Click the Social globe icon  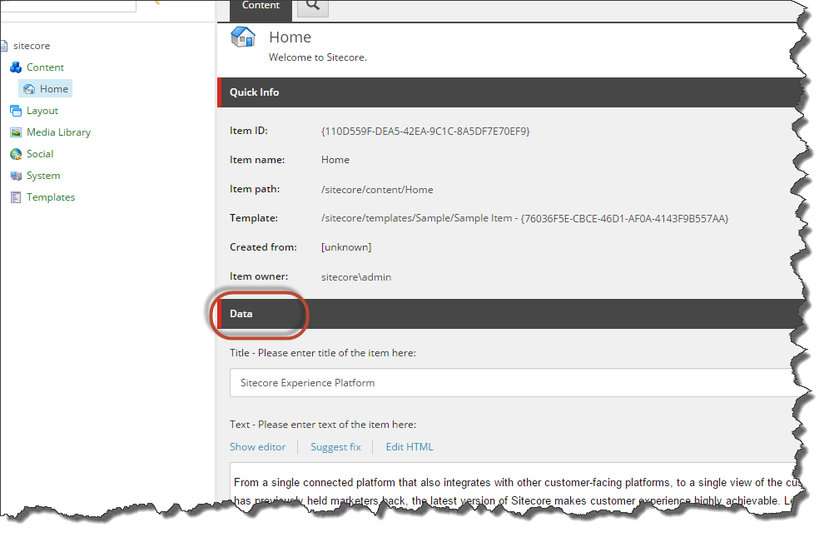[16, 154]
